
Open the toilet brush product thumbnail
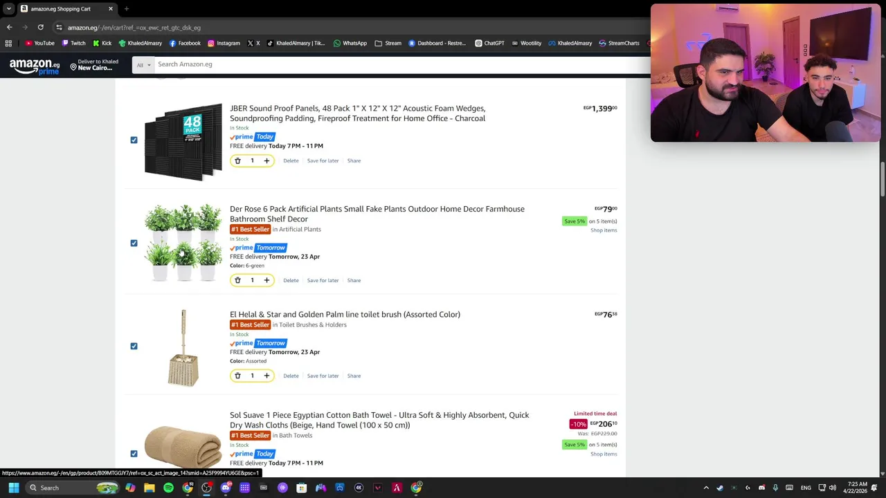[183, 347]
